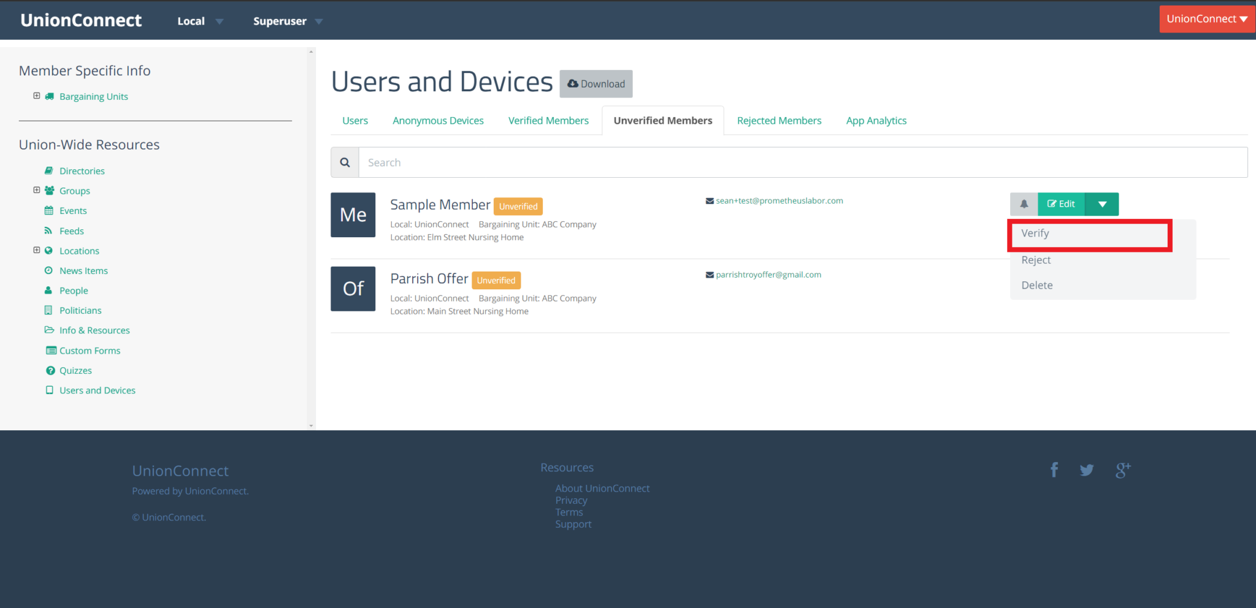Open the Twitter icon in footer

point(1087,469)
